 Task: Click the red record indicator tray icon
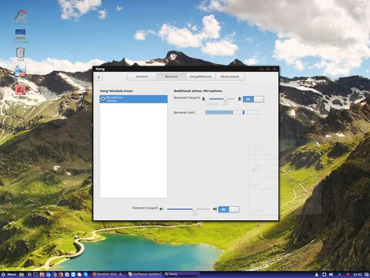tap(348, 275)
